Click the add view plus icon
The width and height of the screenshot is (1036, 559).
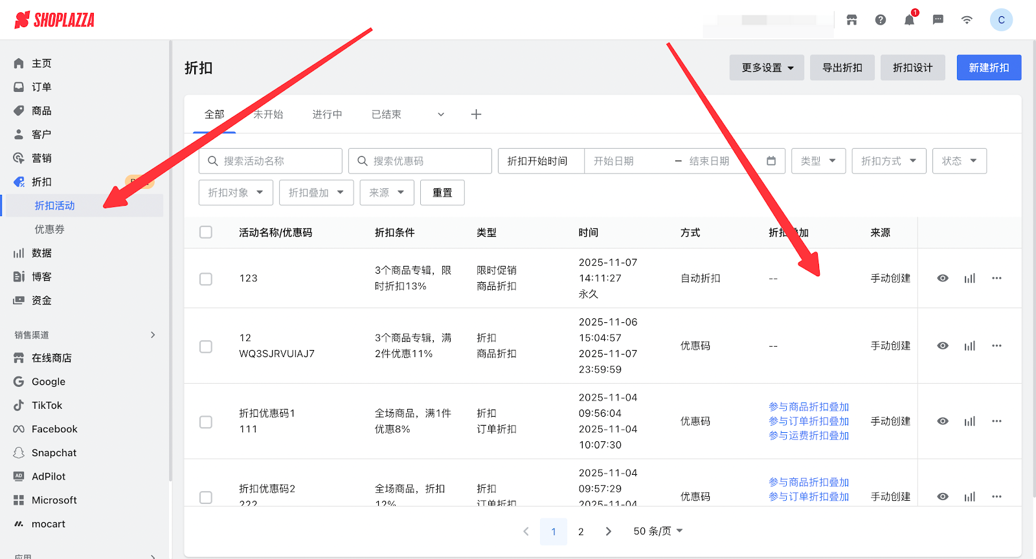click(x=476, y=115)
